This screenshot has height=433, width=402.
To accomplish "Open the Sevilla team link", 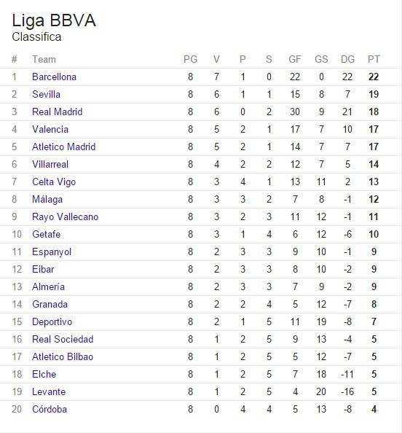I will click(46, 95).
